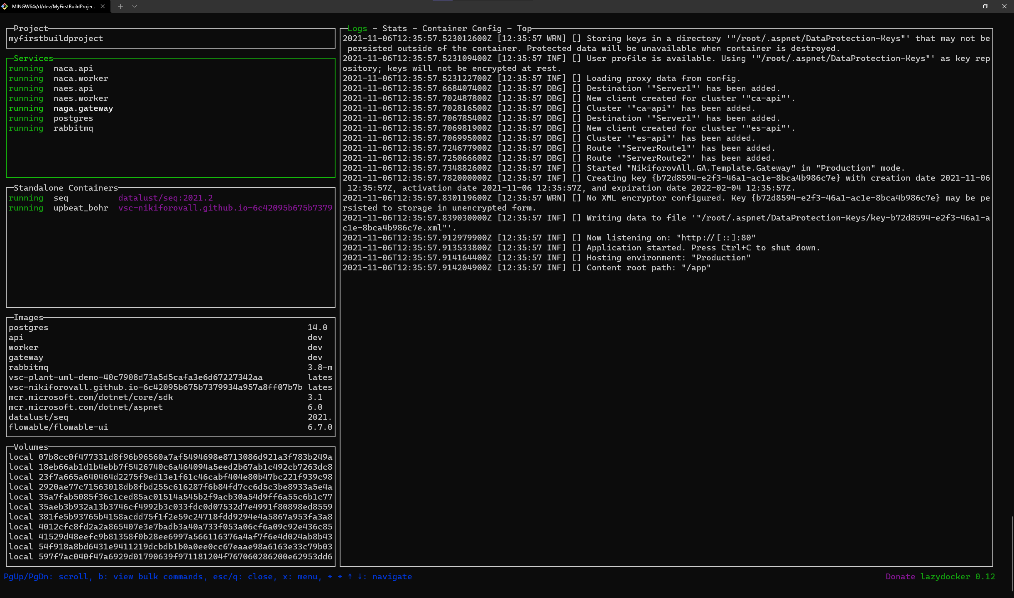Select the rabbitmq 3.8 image
The height and width of the screenshot is (598, 1014).
[171, 367]
